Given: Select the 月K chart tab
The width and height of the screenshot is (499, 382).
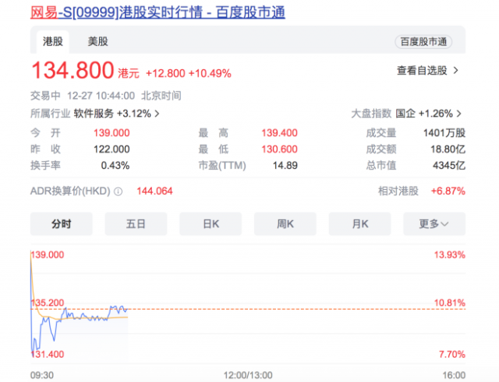Looking at the screenshot, I should (359, 224).
